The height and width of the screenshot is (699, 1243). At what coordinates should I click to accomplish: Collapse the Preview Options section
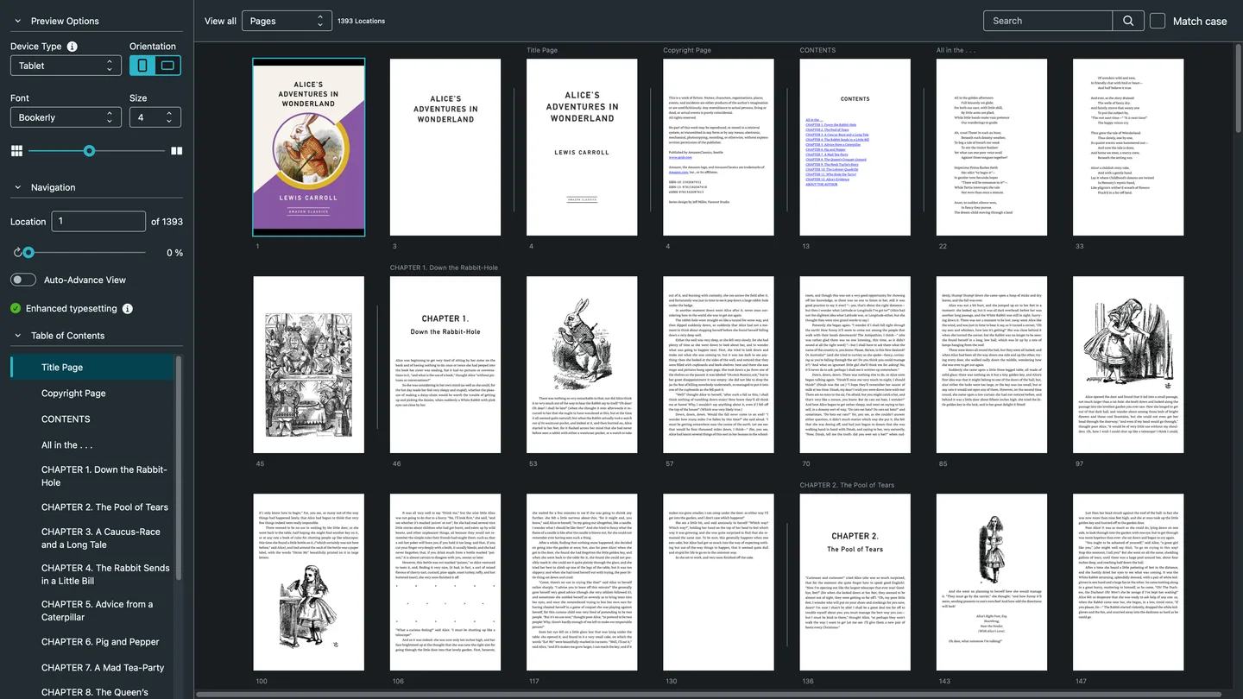[17, 21]
